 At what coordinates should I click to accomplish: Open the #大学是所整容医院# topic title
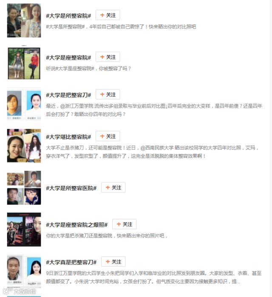click(x=71, y=188)
